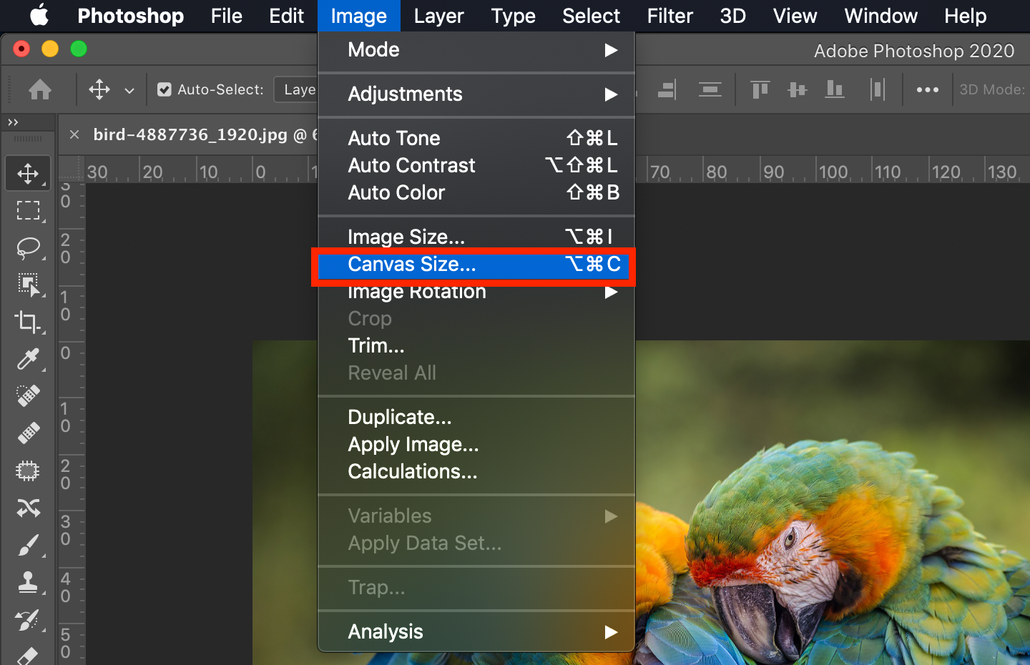Click Distribute Vertically icon
Viewport: 1030px width, 665px height.
coord(710,89)
